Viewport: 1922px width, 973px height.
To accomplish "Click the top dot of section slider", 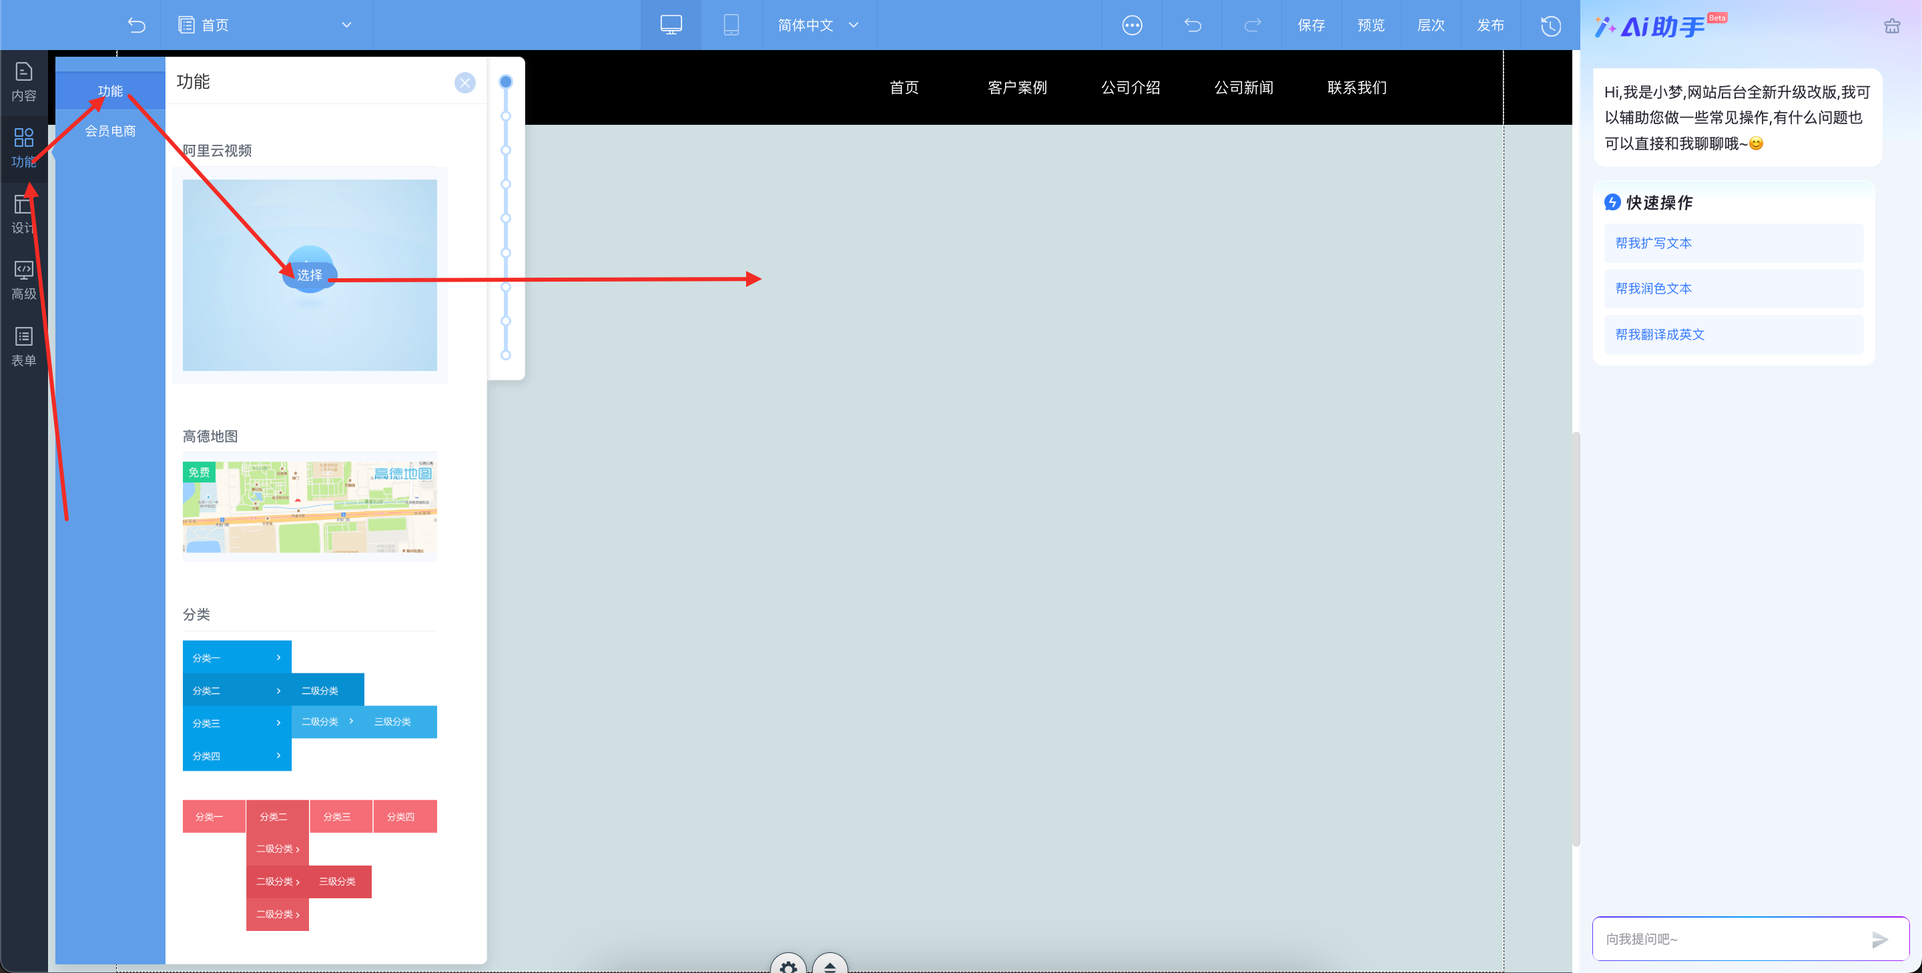I will (x=505, y=81).
